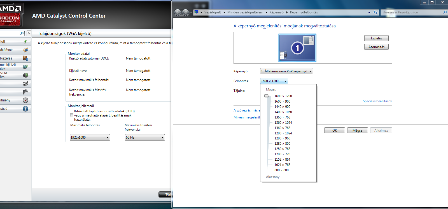Image resolution: width=448 pixels, height=209 pixels.
Task: Choose 1400 × 1050 resolution
Action: point(283,112)
